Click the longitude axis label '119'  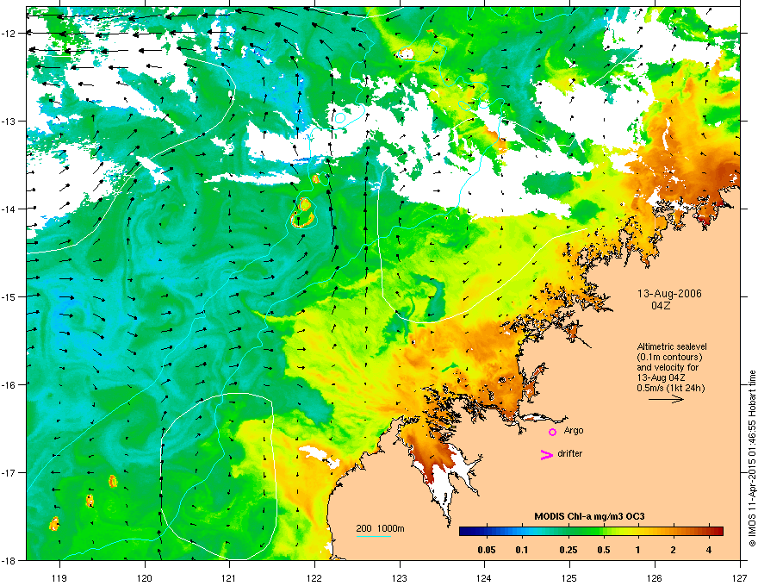click(x=59, y=577)
